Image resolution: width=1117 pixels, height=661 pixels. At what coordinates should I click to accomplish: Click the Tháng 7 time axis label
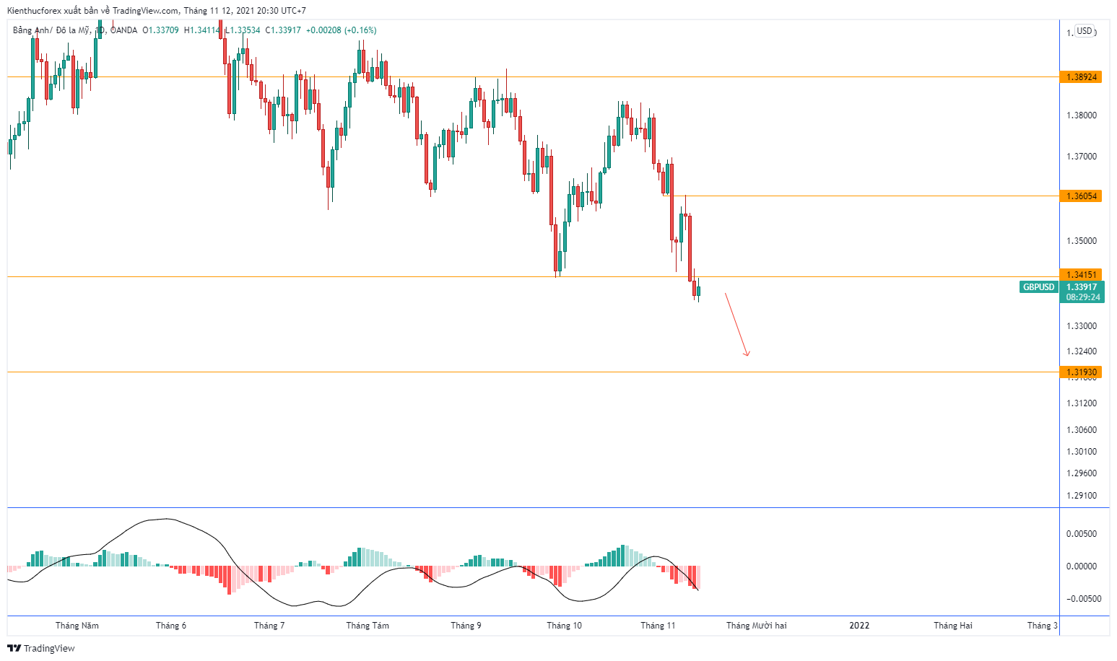269,626
